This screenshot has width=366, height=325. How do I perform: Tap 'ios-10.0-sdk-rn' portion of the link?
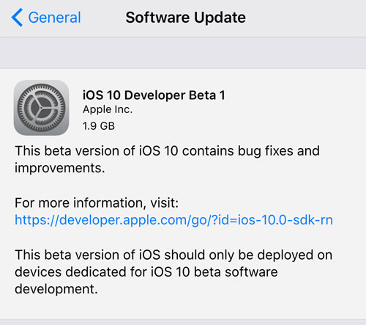click(x=285, y=219)
